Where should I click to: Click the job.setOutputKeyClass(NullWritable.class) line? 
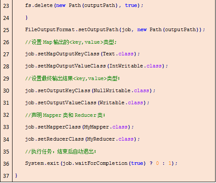pos(90,91)
